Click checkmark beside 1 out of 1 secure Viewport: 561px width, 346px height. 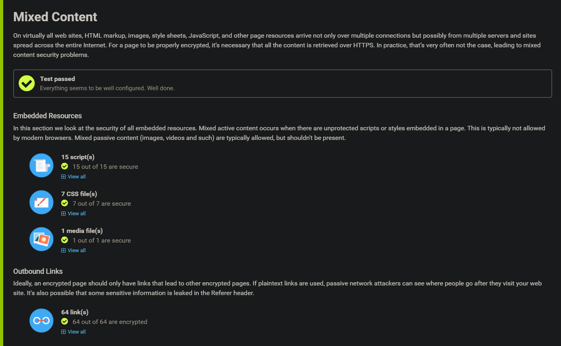(64, 240)
